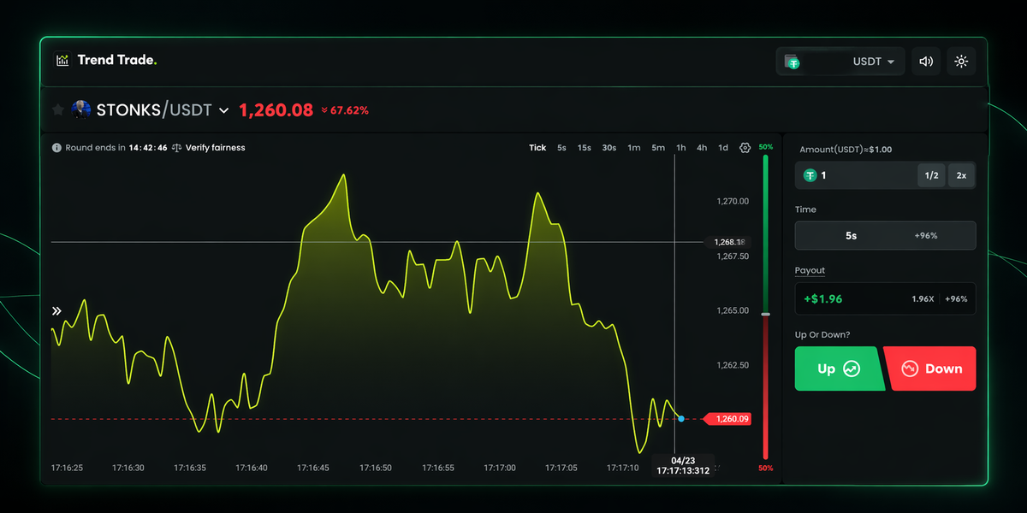Switch chart interval to 4h
Image resolution: width=1027 pixels, height=513 pixels.
pos(702,148)
